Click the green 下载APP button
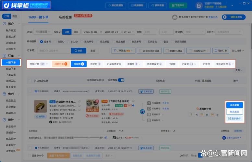 click(x=178, y=5)
